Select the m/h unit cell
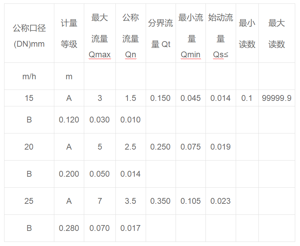The image size is (300, 246). click(29, 77)
